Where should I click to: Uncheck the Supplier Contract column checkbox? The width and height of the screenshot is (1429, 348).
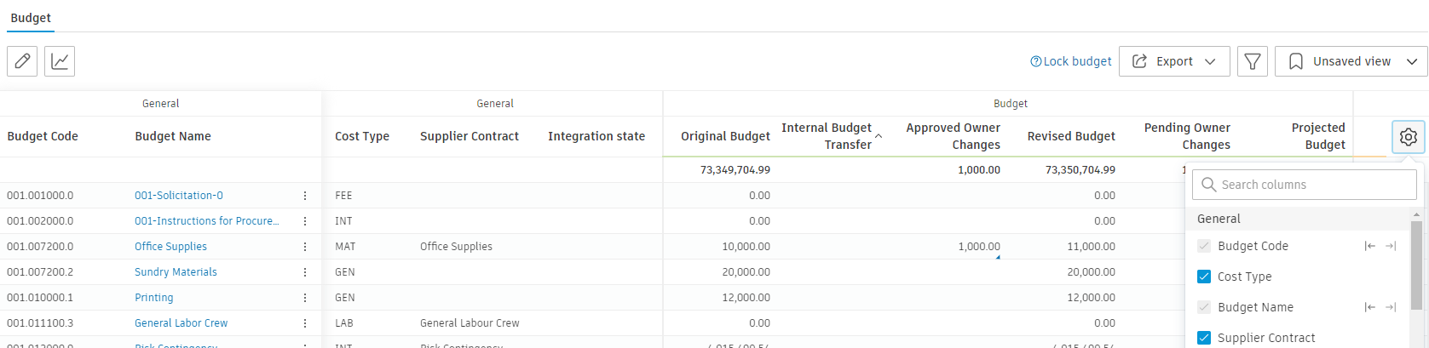(x=1204, y=338)
